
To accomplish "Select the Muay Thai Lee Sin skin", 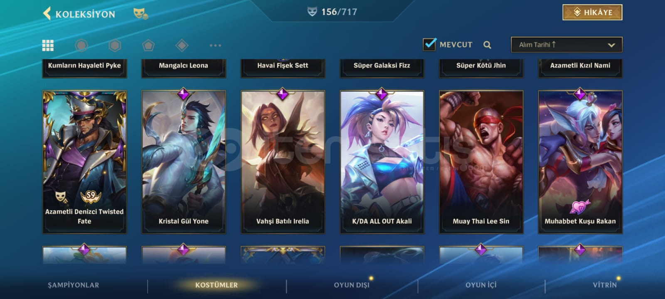I will [x=481, y=162].
